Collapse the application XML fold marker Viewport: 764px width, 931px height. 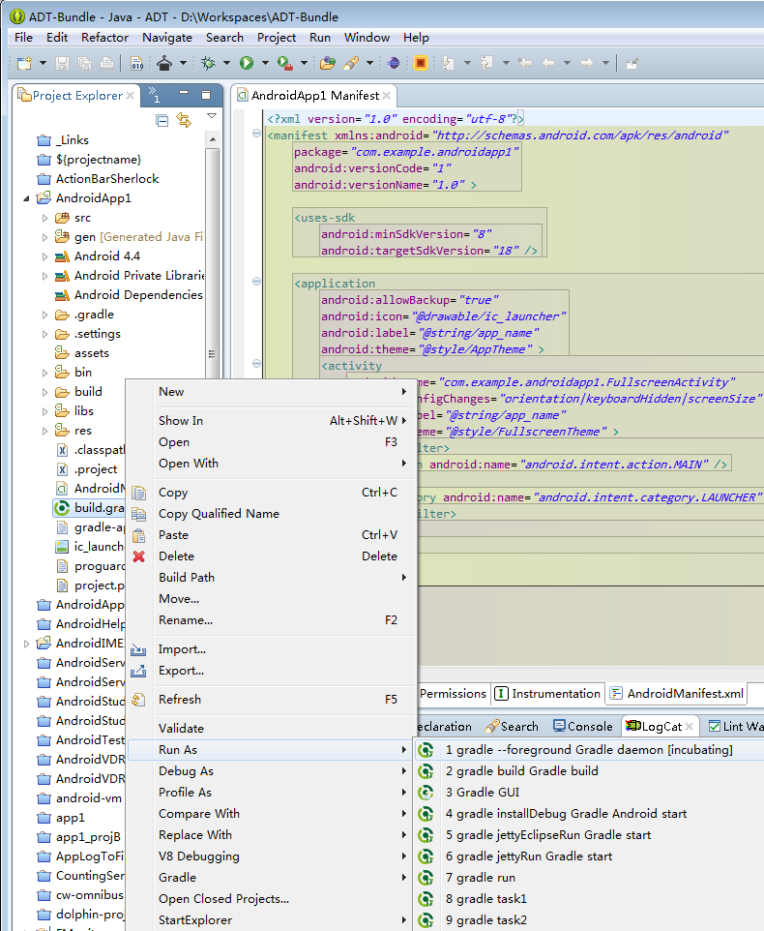pyautogui.click(x=257, y=282)
